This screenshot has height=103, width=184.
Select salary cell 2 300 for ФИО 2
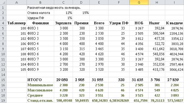click(x=63, y=33)
